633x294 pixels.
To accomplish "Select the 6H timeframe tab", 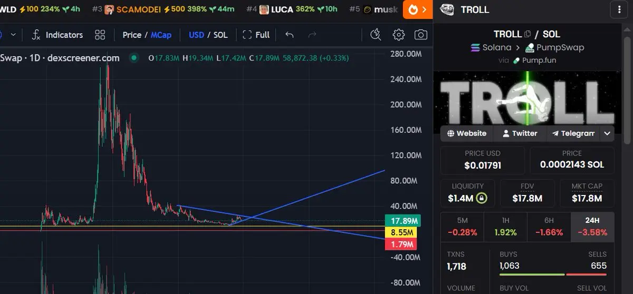I will (549, 227).
